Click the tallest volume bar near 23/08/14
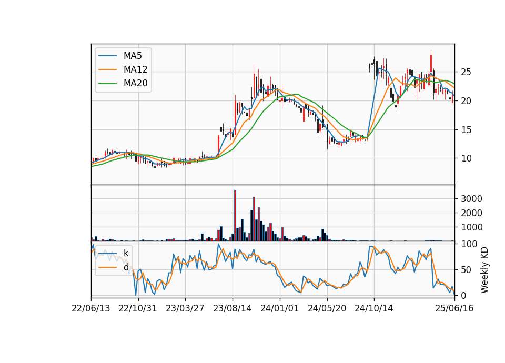This screenshot has width=505, height=363. (235, 216)
